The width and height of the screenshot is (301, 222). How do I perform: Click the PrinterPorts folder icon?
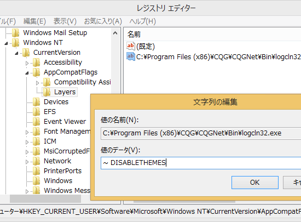[36, 171]
